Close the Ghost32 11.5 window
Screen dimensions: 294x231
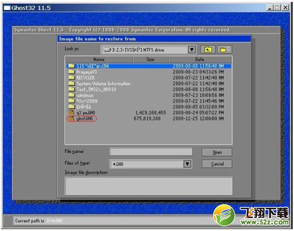[285, 8]
